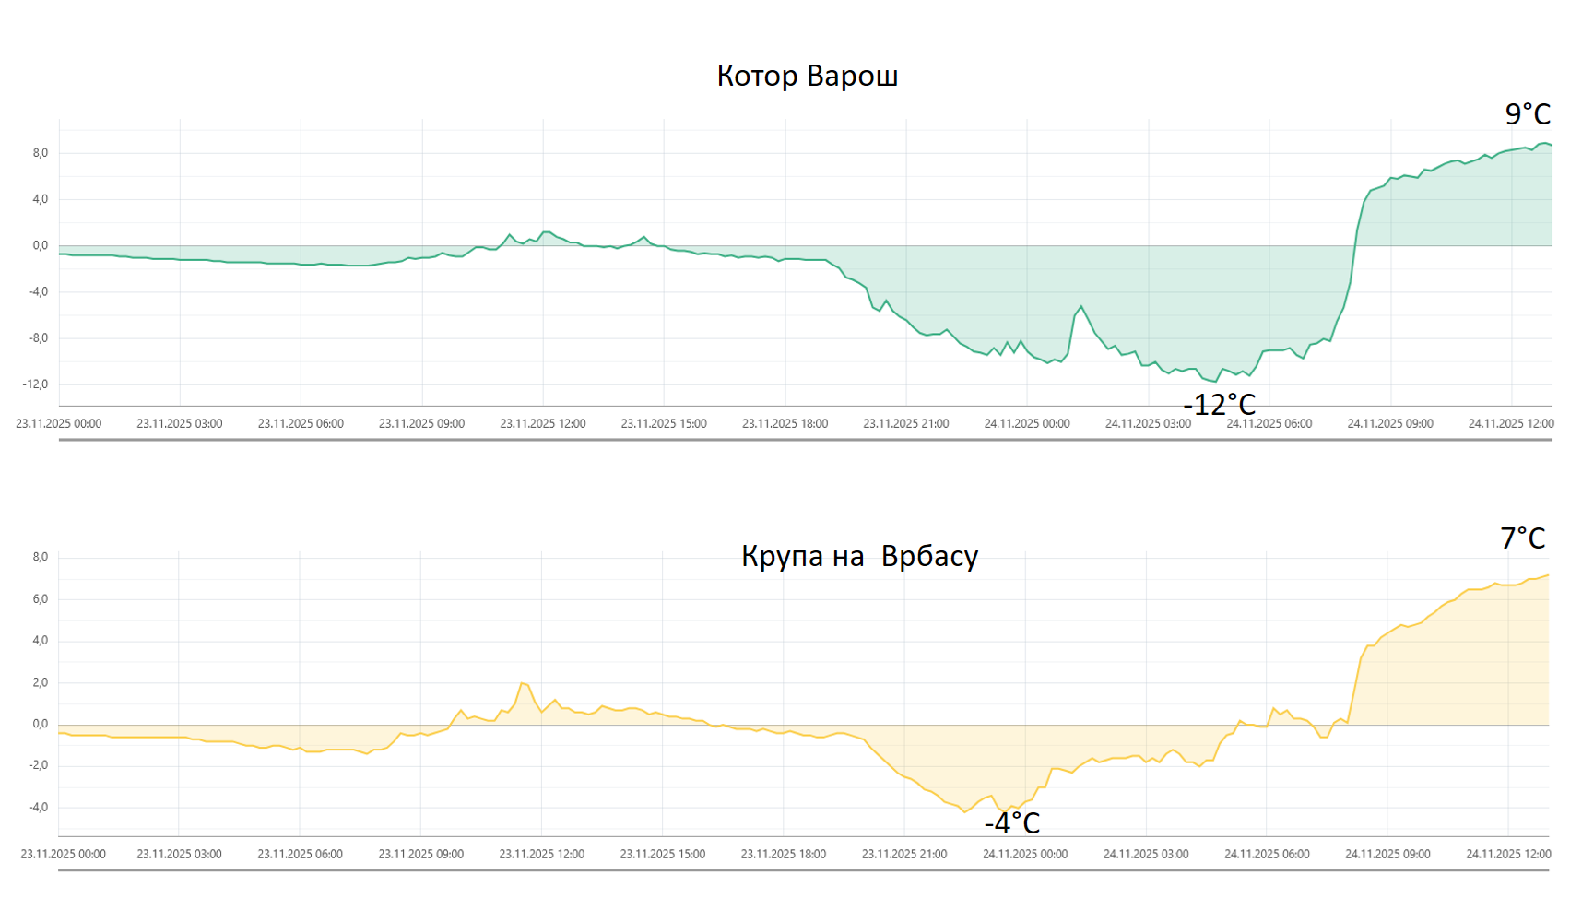Click the -8,0 y-axis label
The height and width of the screenshot is (910, 1582).
(38, 338)
